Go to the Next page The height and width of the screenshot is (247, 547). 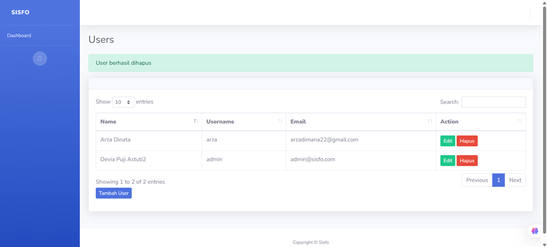515,180
